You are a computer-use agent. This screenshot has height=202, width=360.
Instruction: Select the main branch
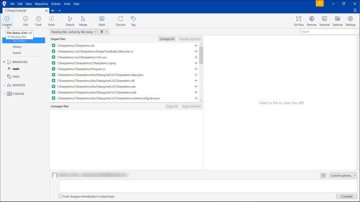(16, 68)
